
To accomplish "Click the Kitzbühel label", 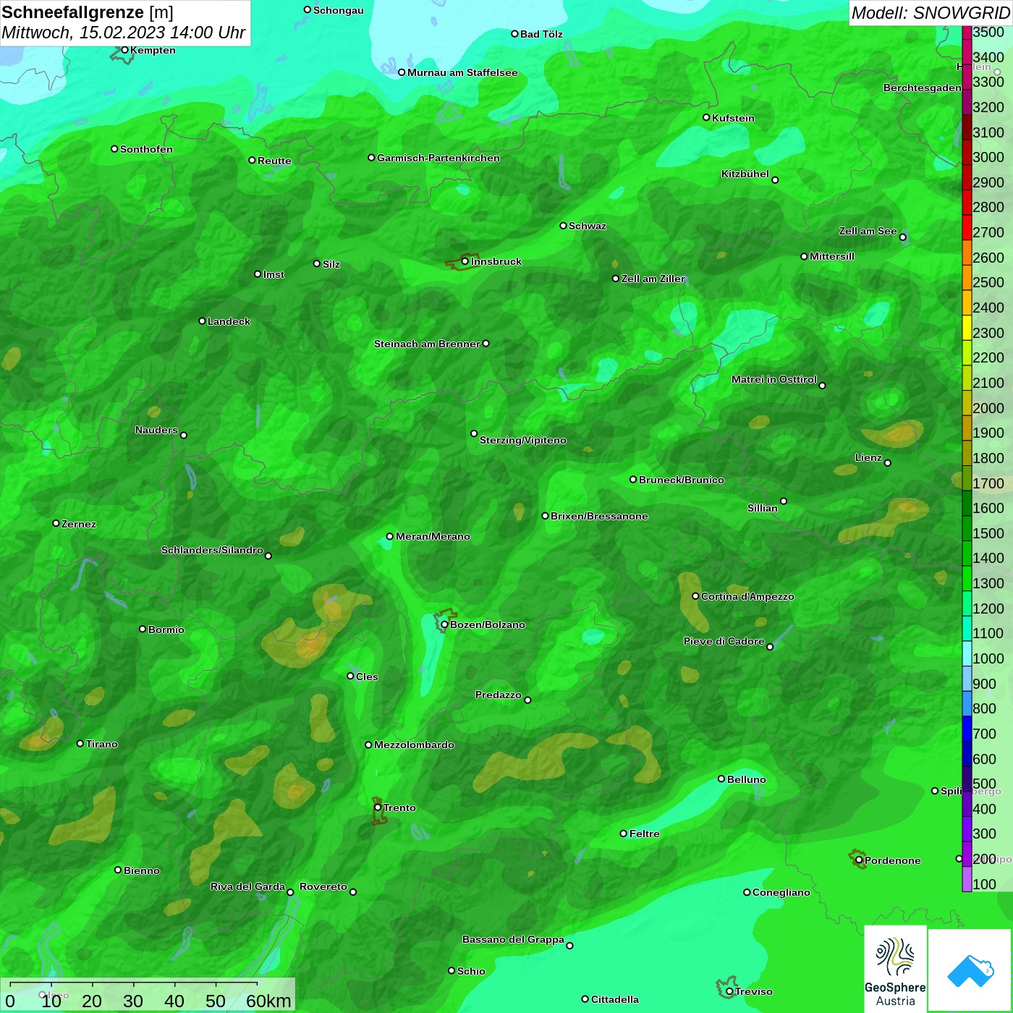I will (745, 174).
